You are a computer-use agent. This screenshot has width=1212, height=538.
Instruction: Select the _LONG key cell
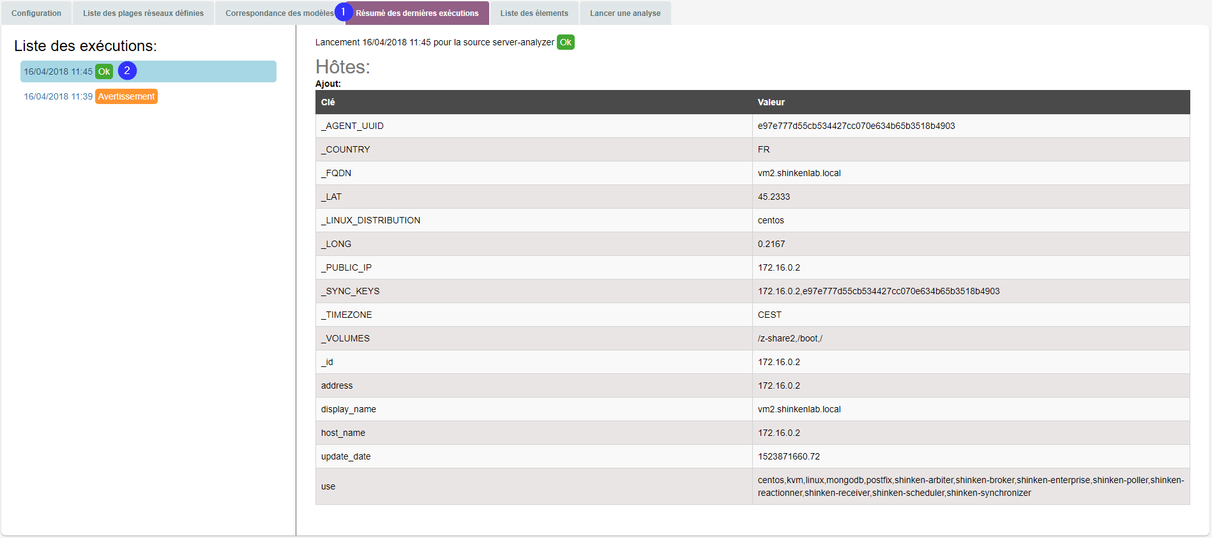click(534, 244)
